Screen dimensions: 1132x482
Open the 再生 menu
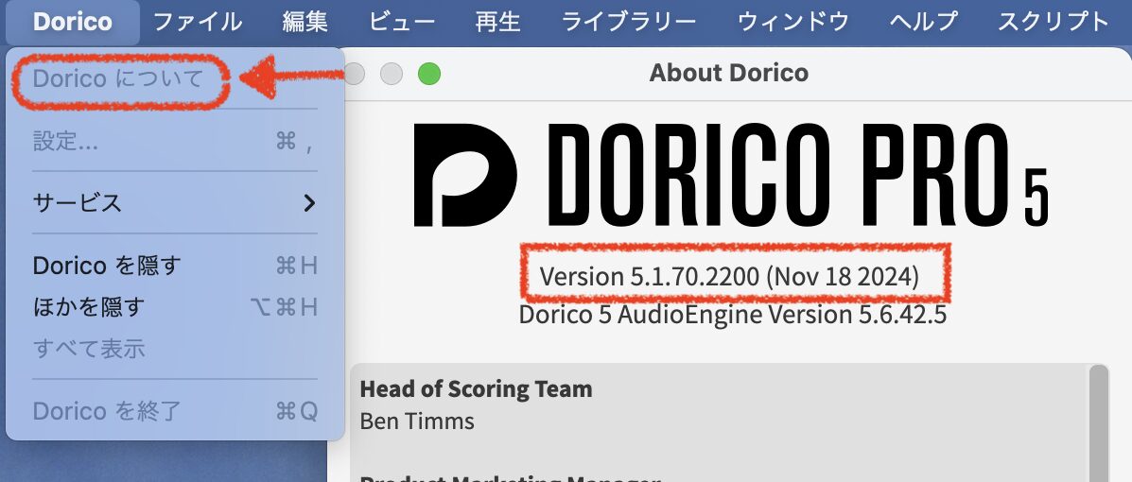[x=497, y=22]
